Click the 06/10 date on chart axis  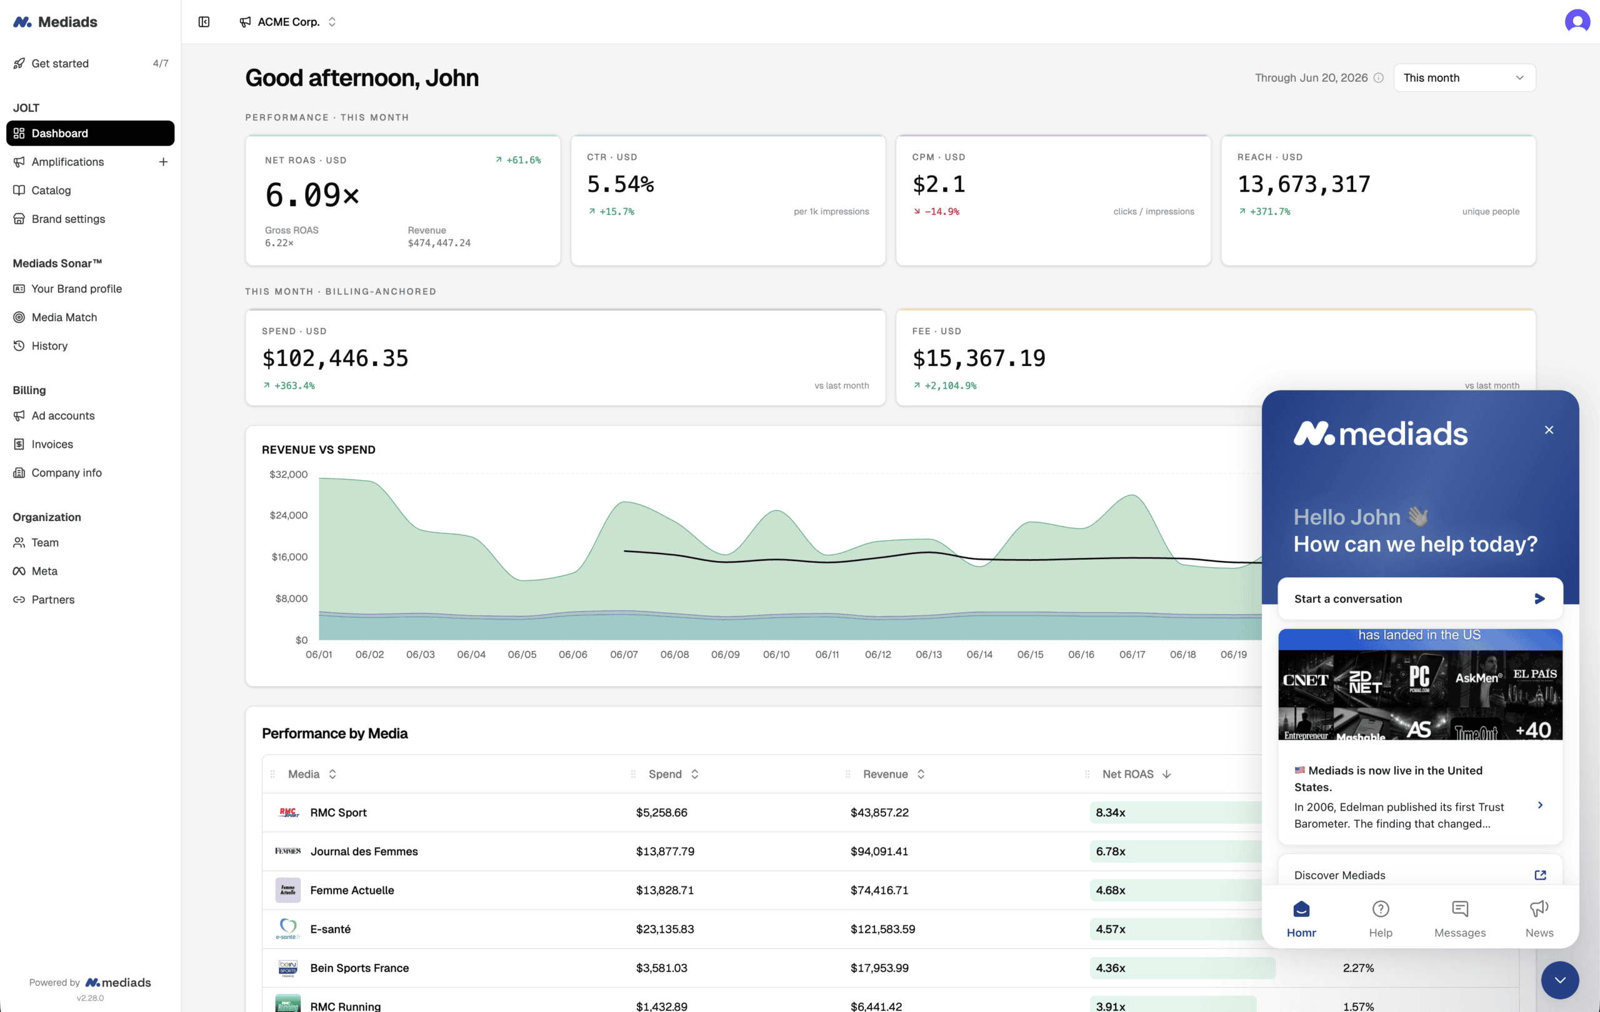pos(776,654)
